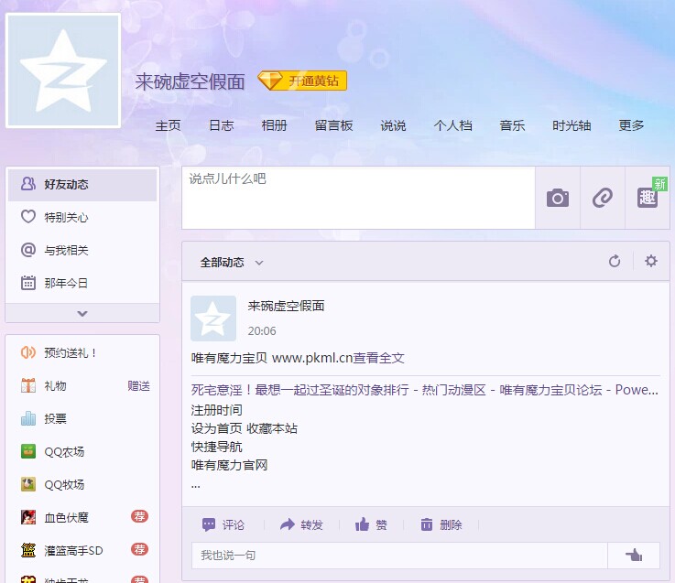Click the link attachment icon
Image resolution: width=675 pixels, height=583 pixels.
[x=602, y=198]
